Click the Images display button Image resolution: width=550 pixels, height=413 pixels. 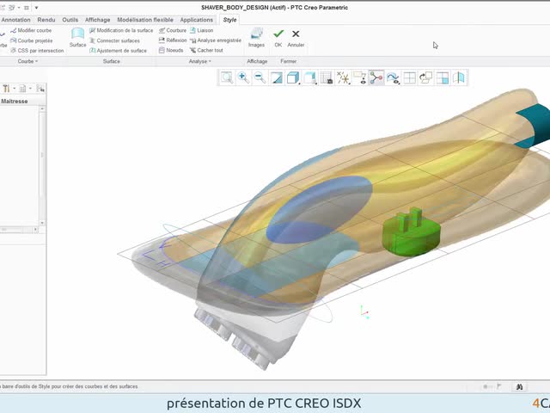pos(256,38)
